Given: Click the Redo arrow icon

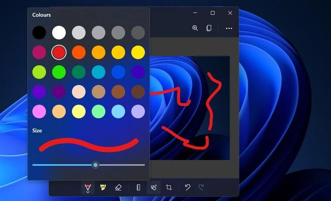Looking at the screenshot, I should point(201,187).
